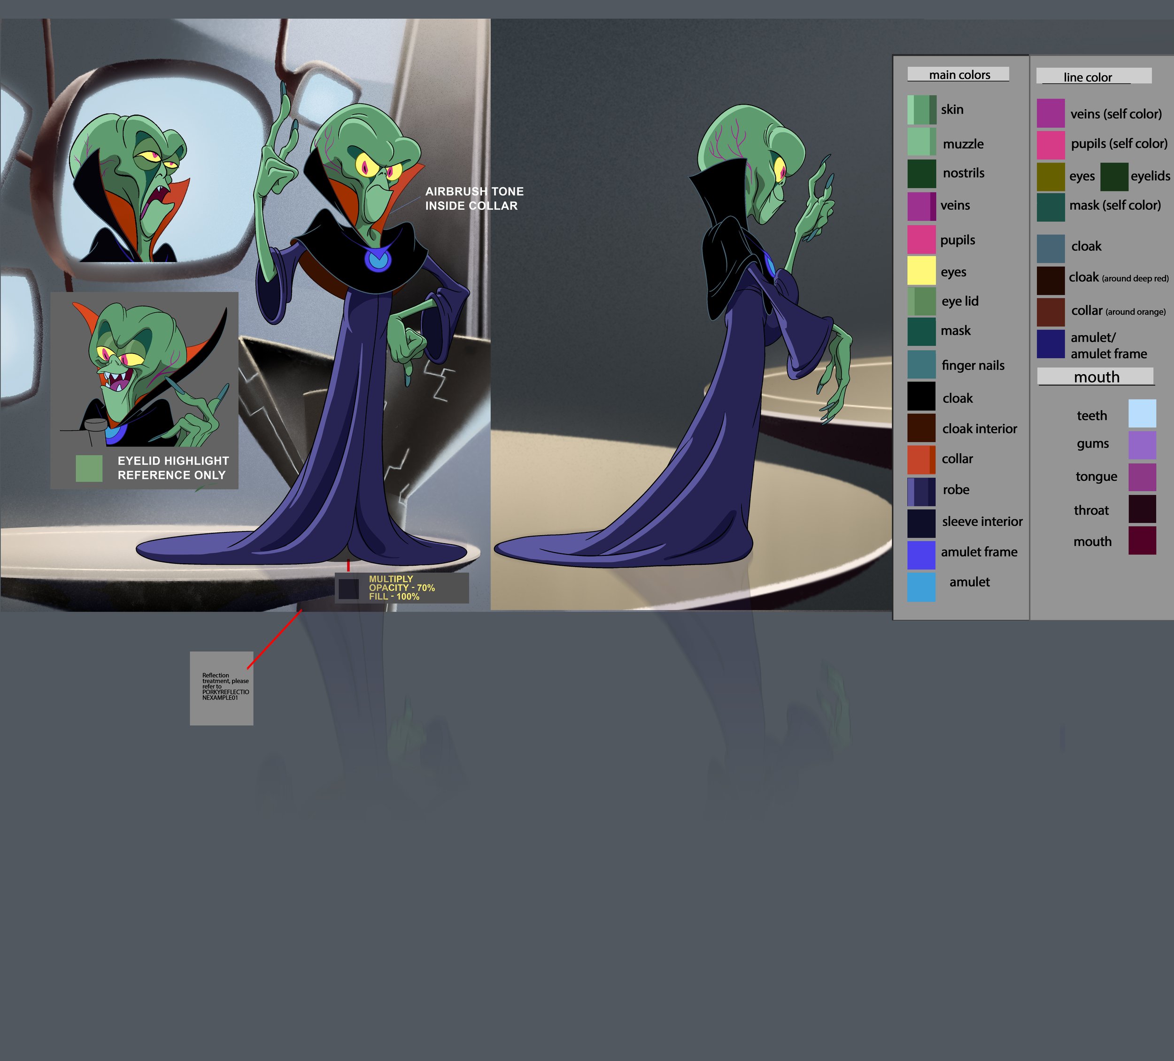
Task: Pick the tongue magenta swatch
Action: tap(1142, 477)
